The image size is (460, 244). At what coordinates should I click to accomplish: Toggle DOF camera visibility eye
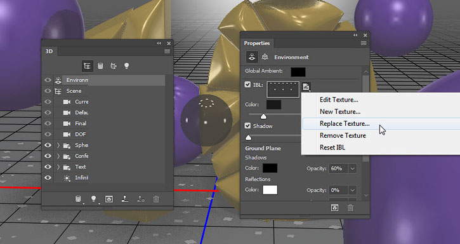coord(48,134)
